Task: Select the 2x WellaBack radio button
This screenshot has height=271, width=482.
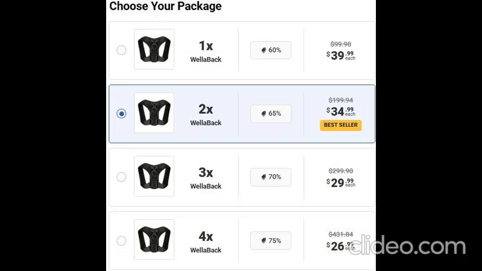Action: [x=121, y=113]
